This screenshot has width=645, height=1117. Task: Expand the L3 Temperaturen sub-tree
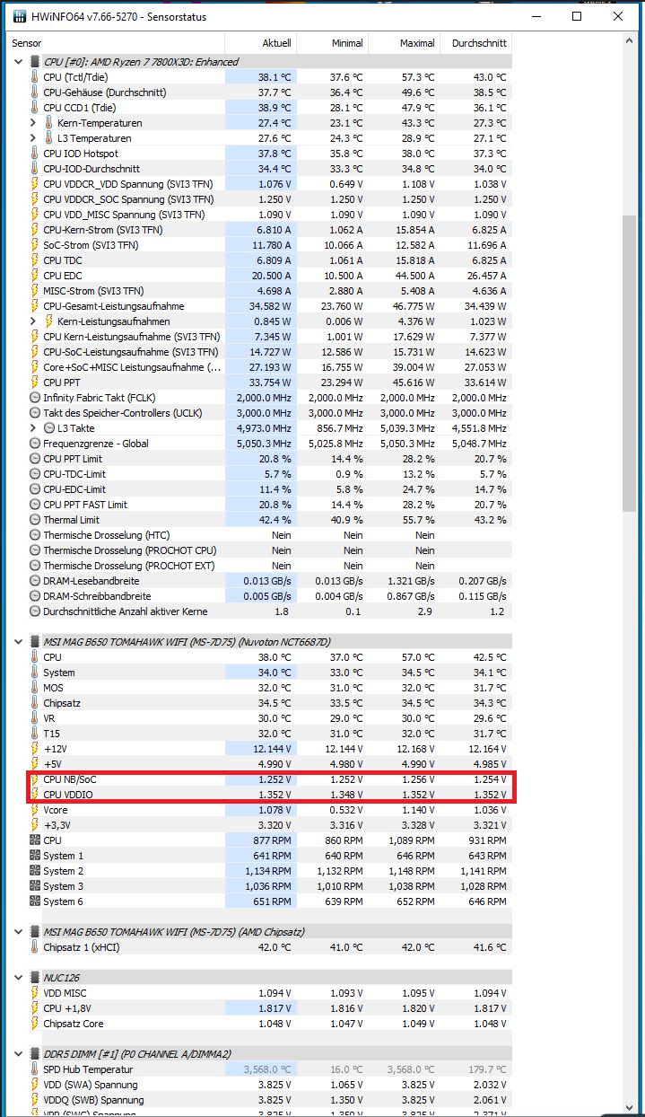click(34, 138)
